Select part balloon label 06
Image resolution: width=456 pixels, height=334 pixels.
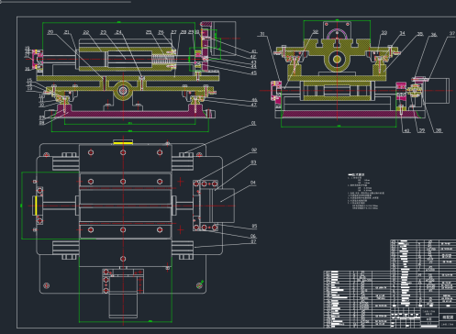click(x=253, y=236)
